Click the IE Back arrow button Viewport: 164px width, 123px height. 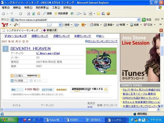tap(4, 13)
